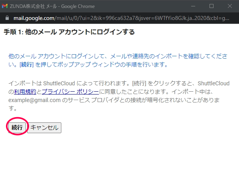Click the キャンセル button

[44, 128]
